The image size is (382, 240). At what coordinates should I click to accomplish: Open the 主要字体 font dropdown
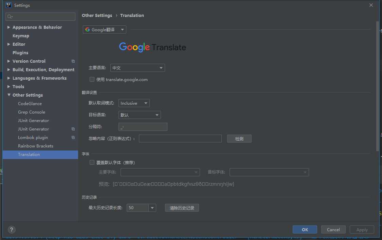(x=160, y=172)
